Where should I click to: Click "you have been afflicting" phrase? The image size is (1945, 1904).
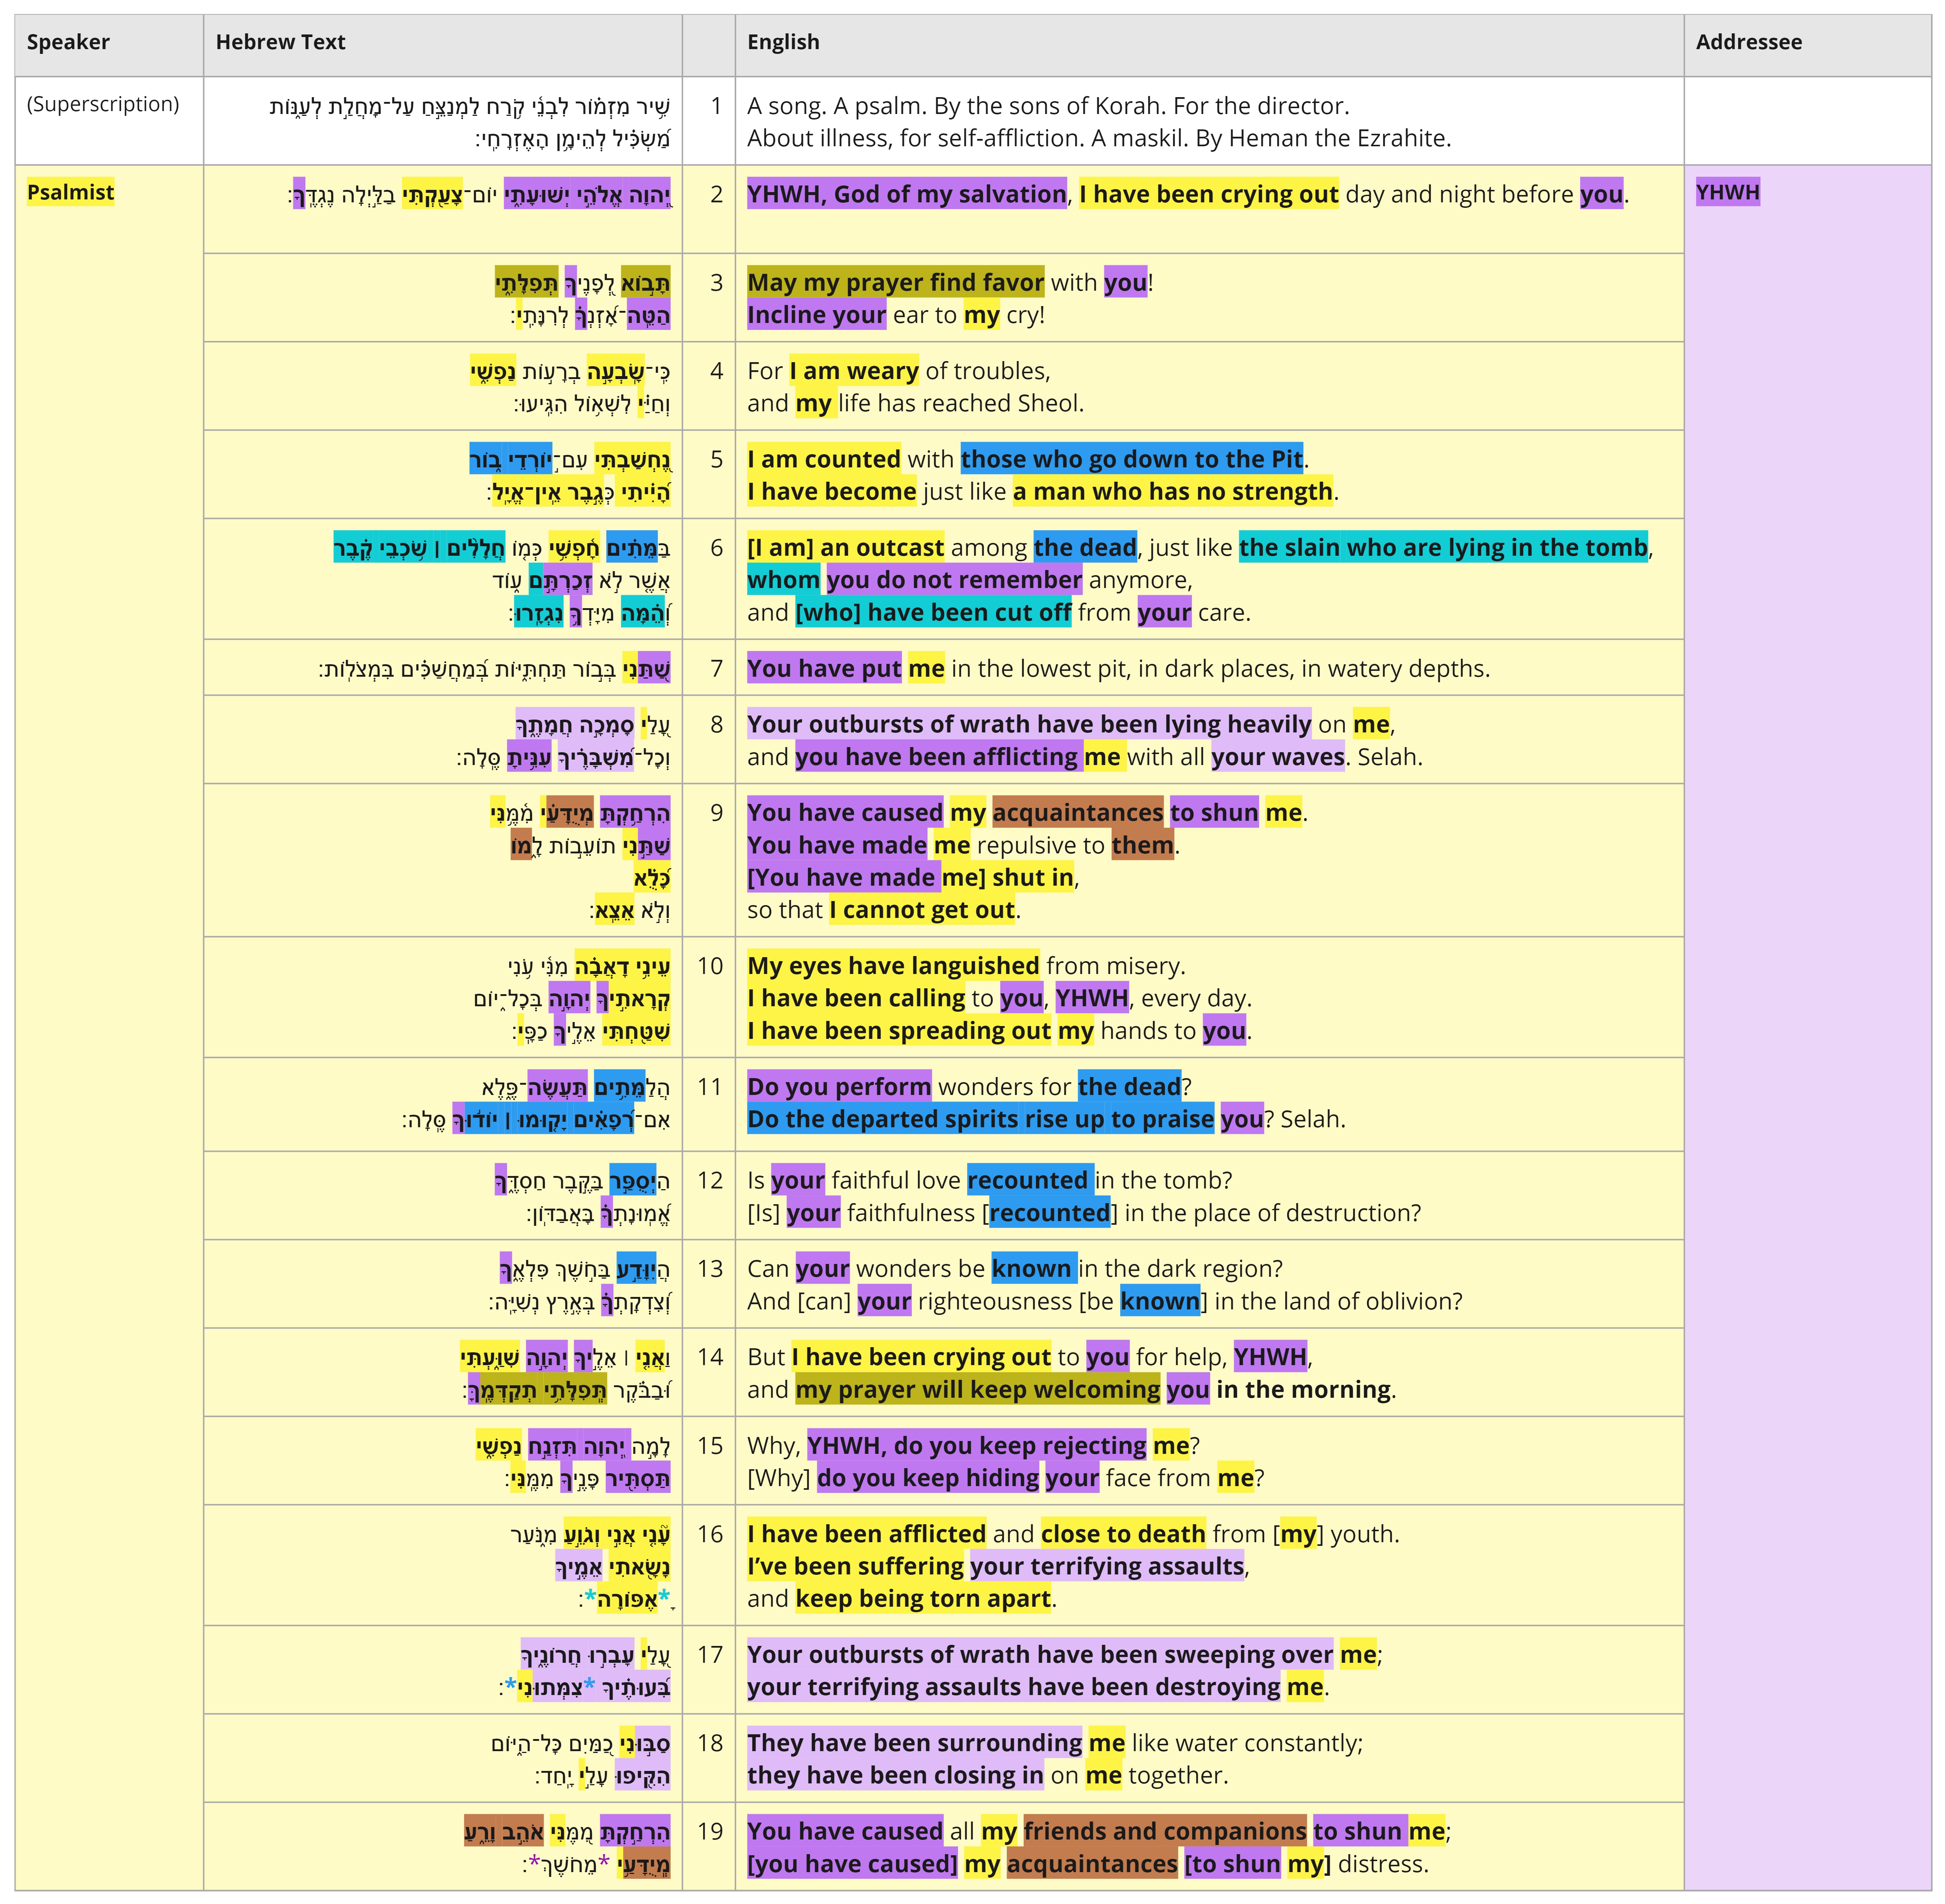tap(939, 757)
